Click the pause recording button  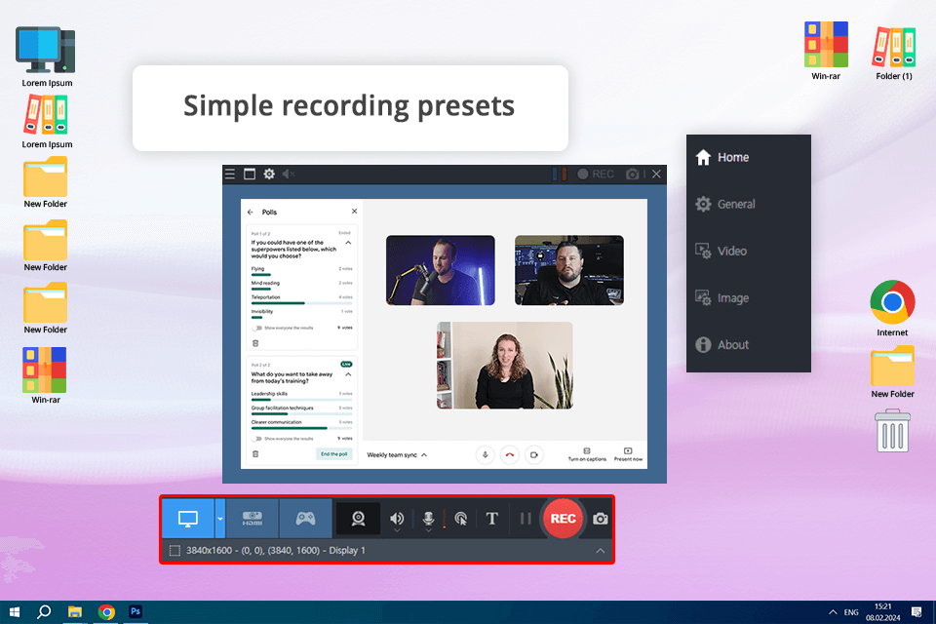coord(526,519)
